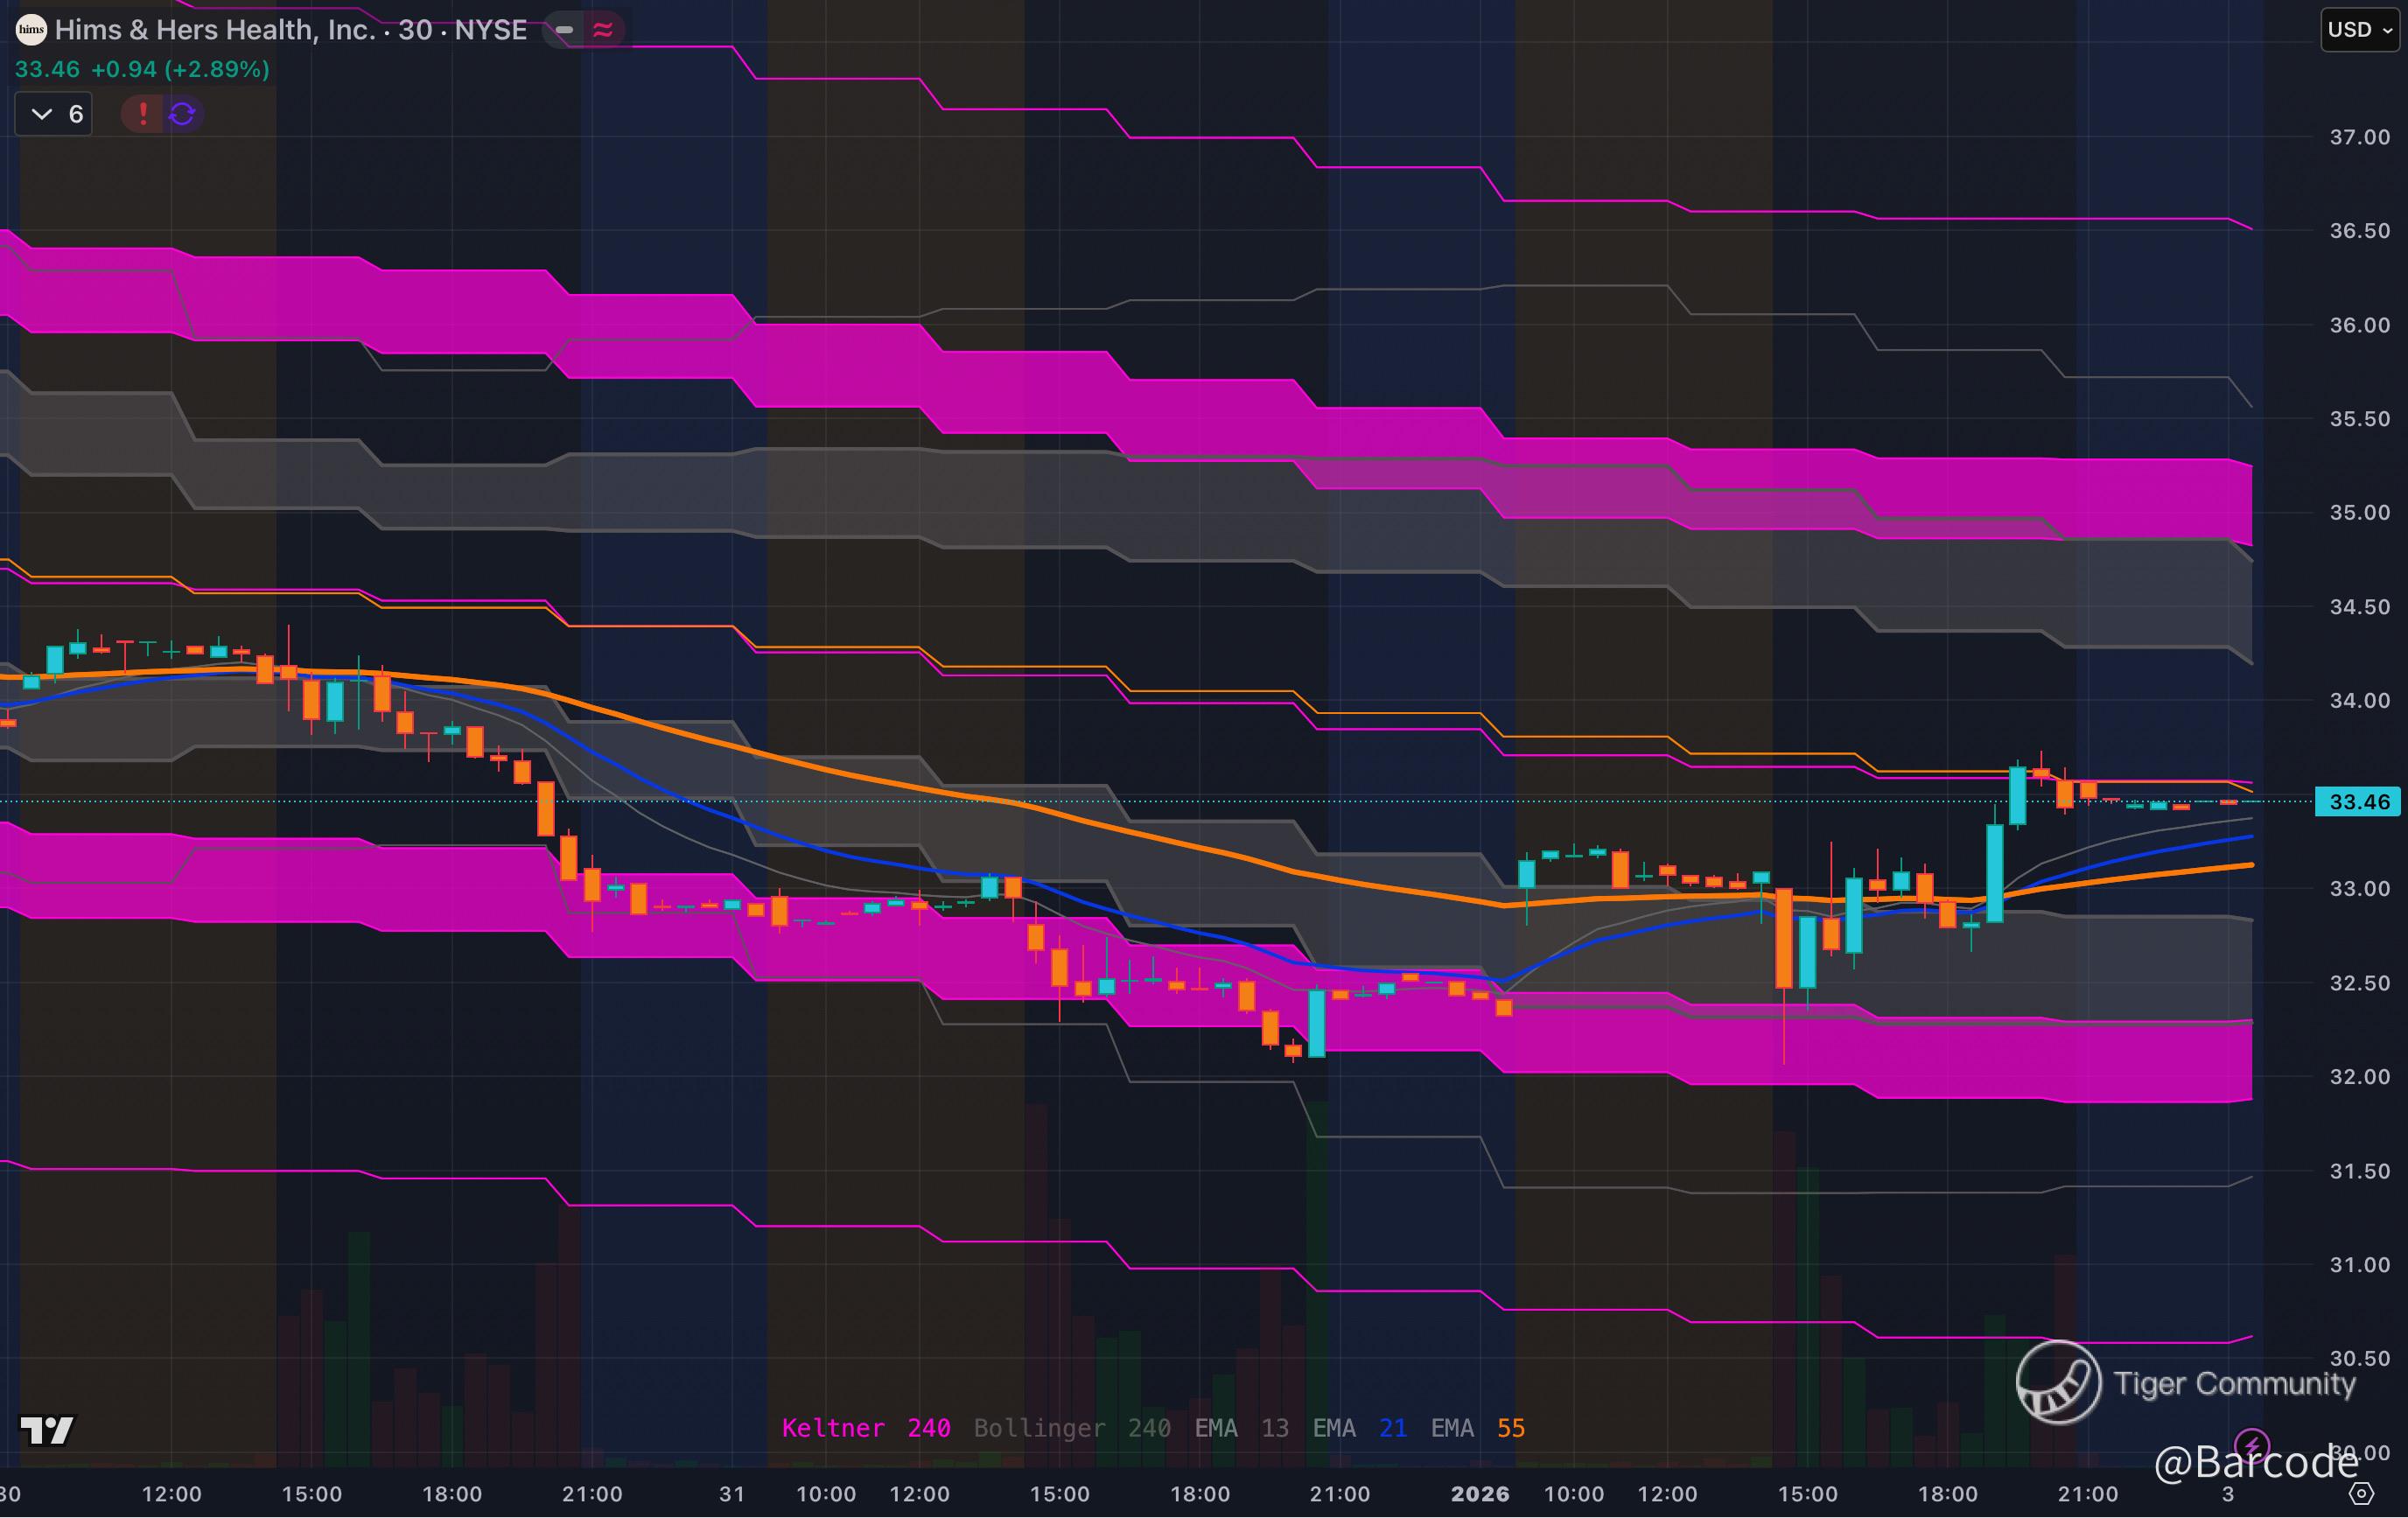
Task: Open chart settings hexagon gear icon
Action: pyautogui.click(x=2361, y=1494)
